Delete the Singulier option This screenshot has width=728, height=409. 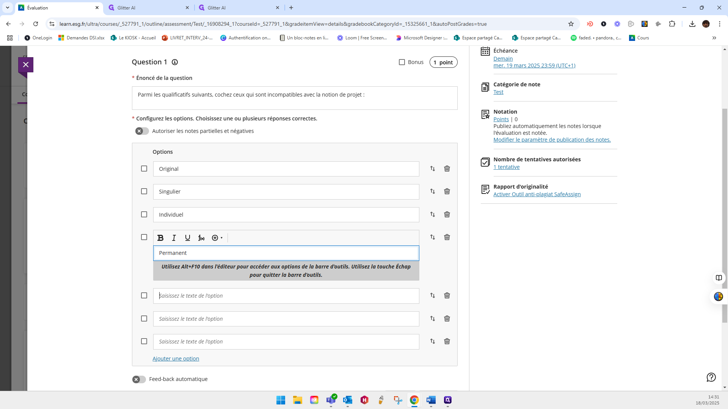[447, 191]
